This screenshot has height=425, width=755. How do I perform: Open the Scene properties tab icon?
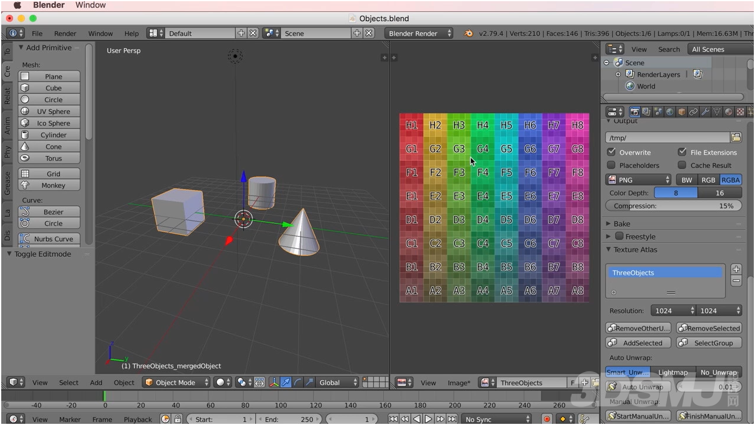[x=659, y=112]
